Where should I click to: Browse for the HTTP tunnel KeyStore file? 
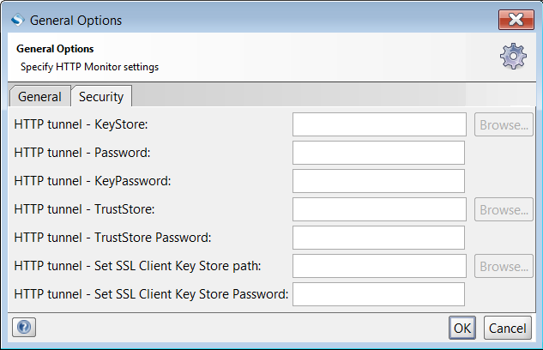tap(504, 125)
